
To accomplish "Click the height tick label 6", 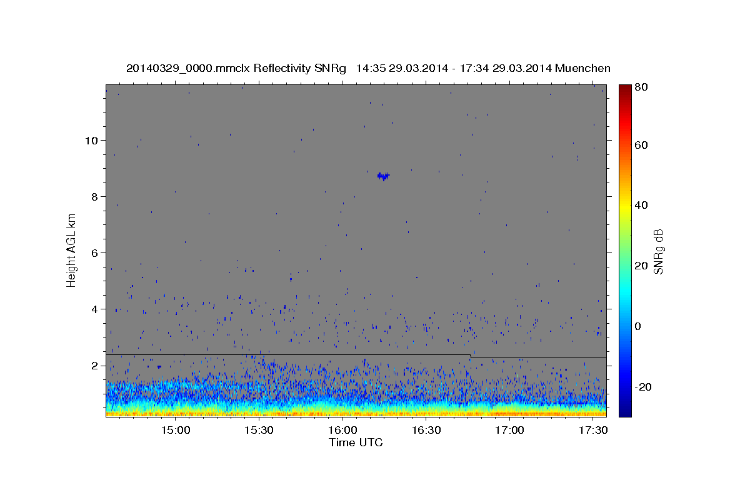I will point(96,252).
